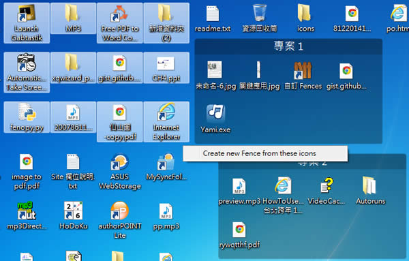Open Free PDF to Word Converter shortcut
Image resolution: width=409 pixels, height=261 pixels.
120,23
